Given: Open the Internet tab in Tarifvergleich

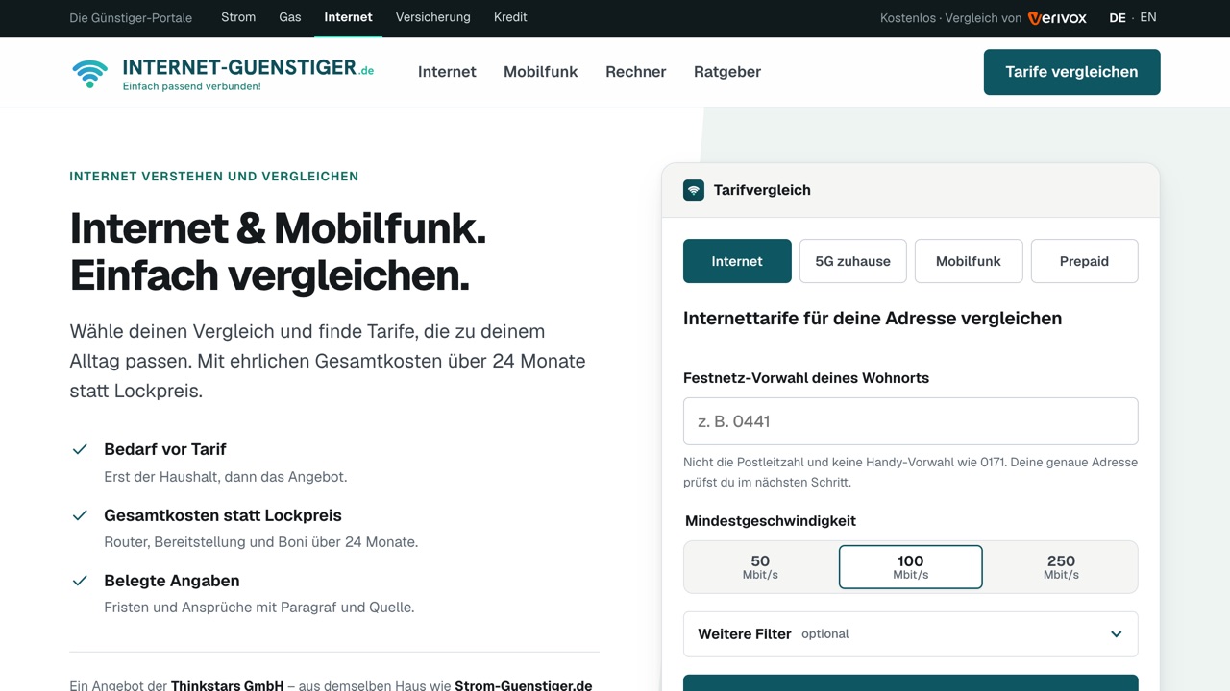Looking at the screenshot, I should (737, 261).
